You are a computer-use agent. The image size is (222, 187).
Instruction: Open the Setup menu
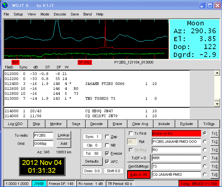[x=18, y=14]
